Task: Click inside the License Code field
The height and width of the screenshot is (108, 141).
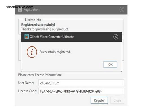Action: [x=81, y=91]
